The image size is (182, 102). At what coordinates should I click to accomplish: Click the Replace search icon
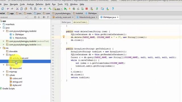pos(35,9)
